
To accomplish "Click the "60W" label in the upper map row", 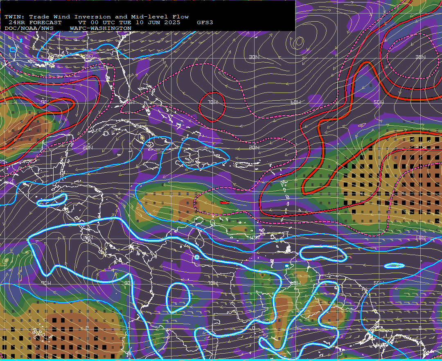I will (x=295, y=102).
